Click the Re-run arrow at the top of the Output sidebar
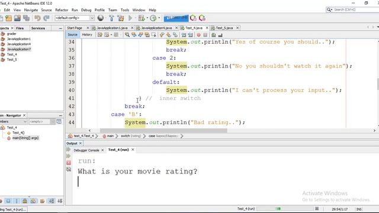The width and height of the screenshot is (379, 213). pos(69,150)
